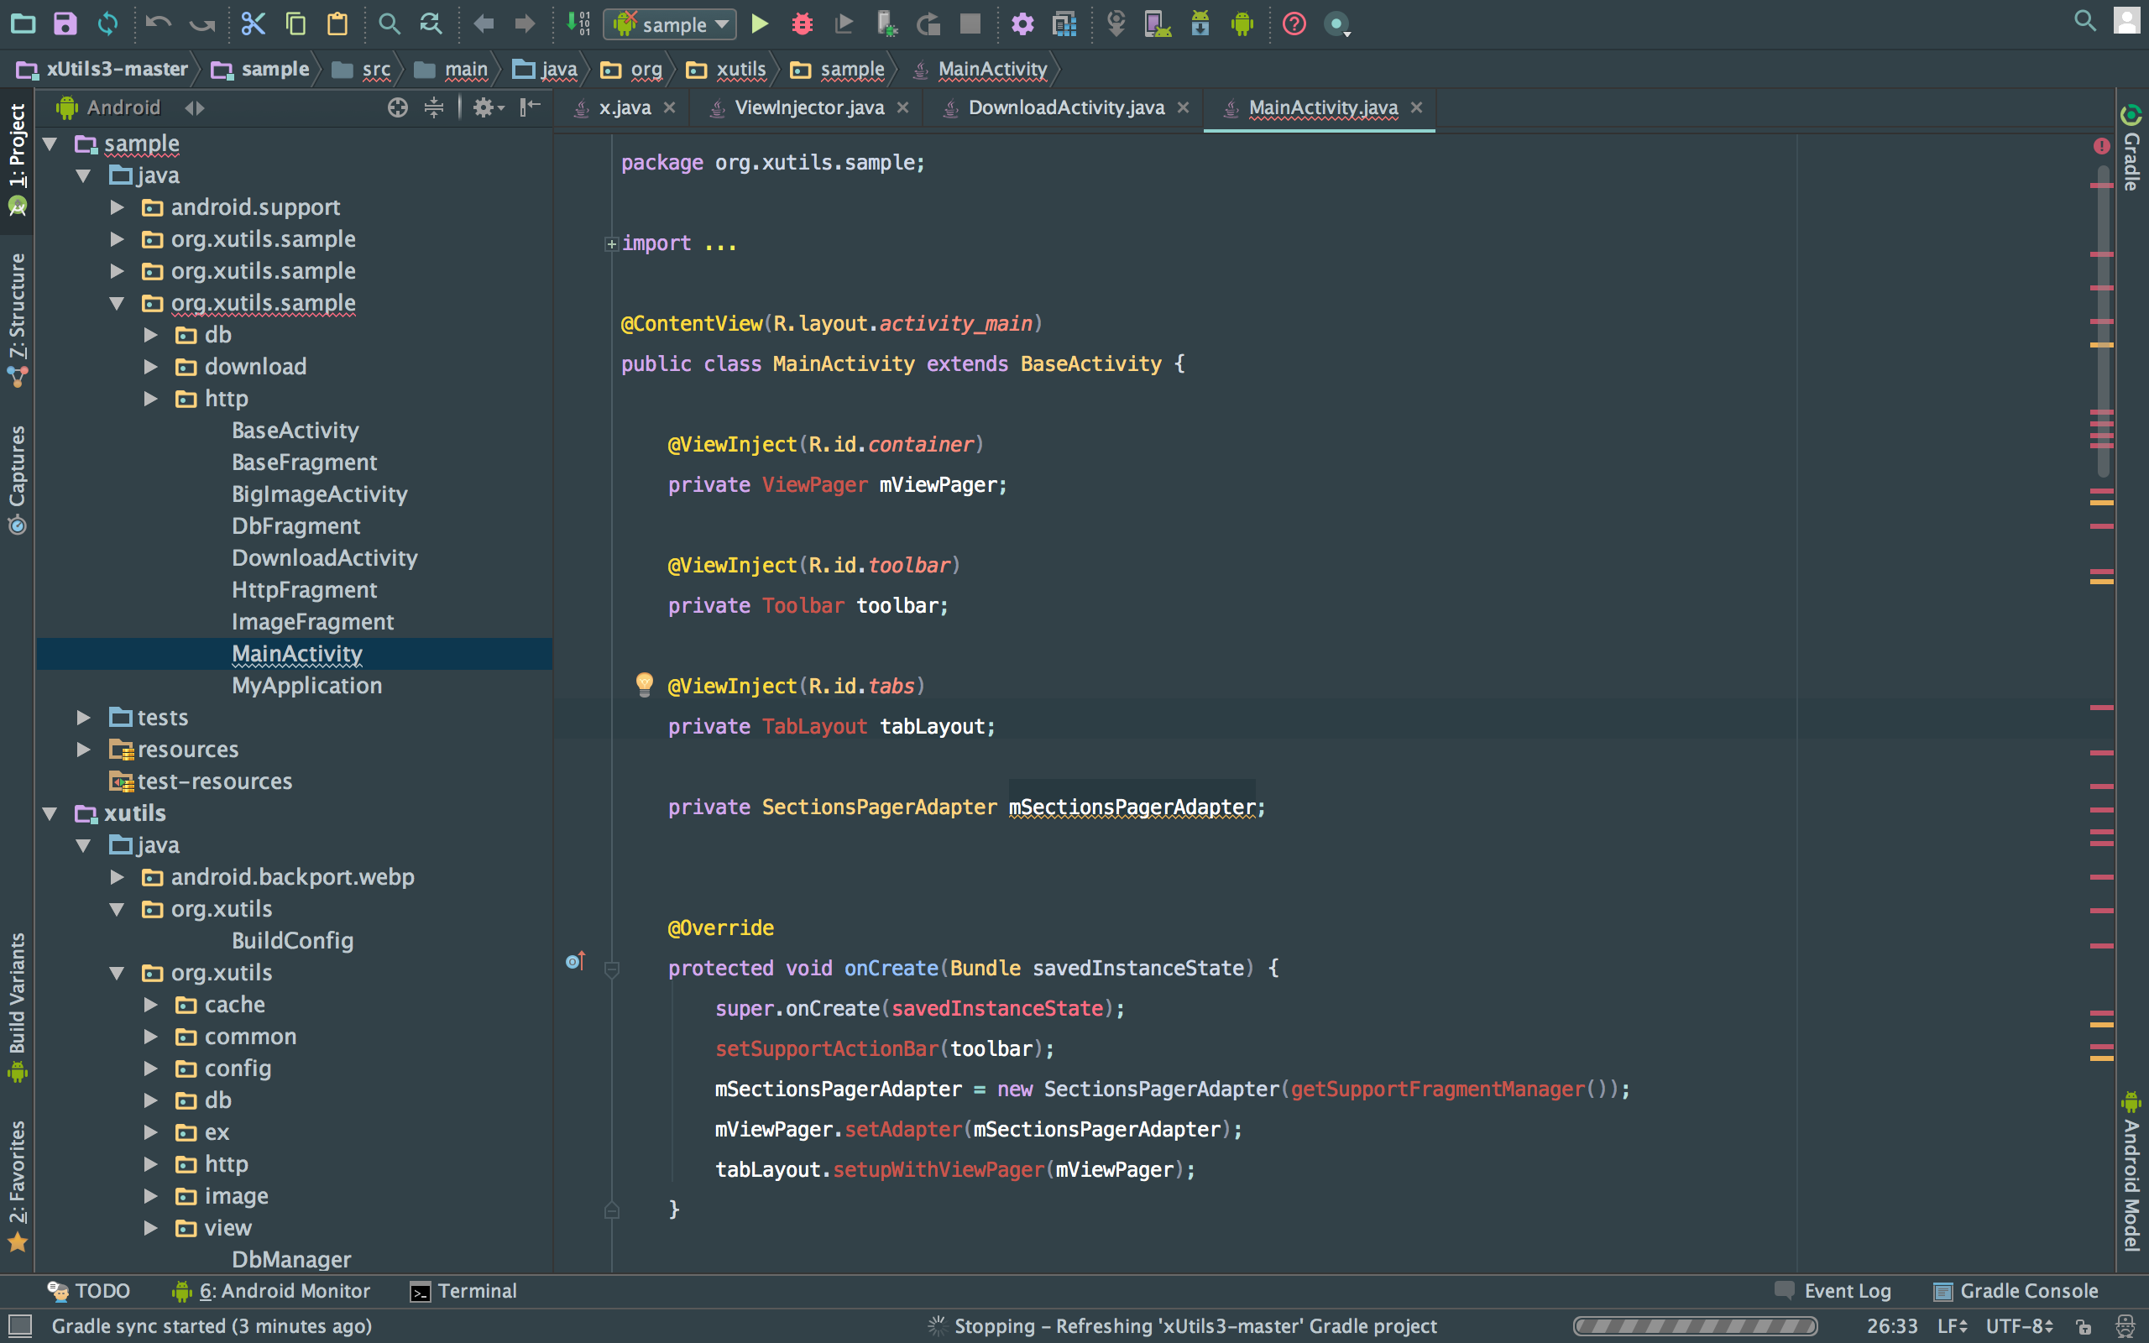Switch to the ViewInjector.java tab
Screen dimensions: 2149x1343
[809, 107]
